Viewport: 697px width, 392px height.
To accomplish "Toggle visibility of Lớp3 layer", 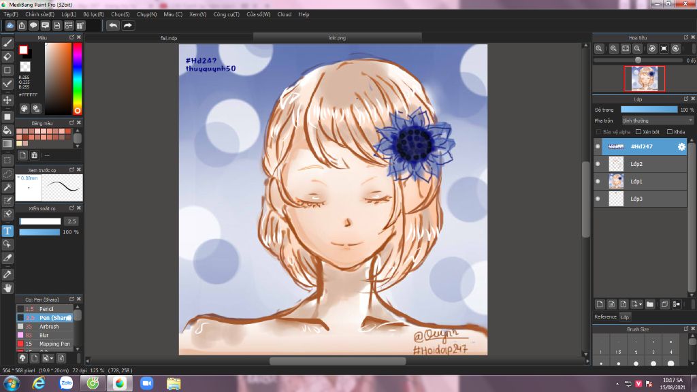I will (x=598, y=199).
